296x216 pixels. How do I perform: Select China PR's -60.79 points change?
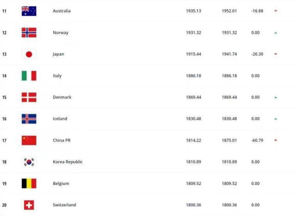[258, 140]
